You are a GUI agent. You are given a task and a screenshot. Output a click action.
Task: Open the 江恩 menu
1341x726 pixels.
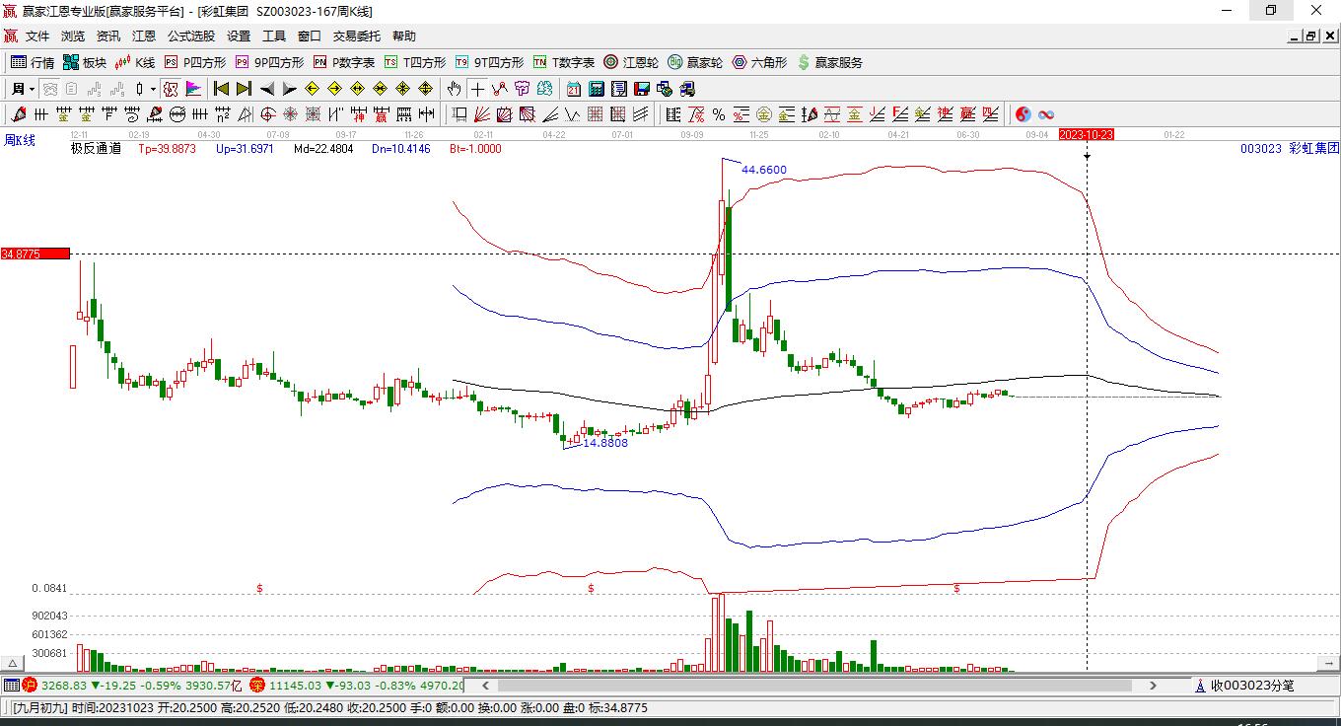click(144, 36)
